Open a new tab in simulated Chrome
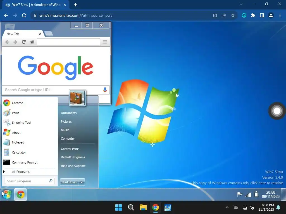This screenshot has width=286, height=214. [x=49, y=34]
